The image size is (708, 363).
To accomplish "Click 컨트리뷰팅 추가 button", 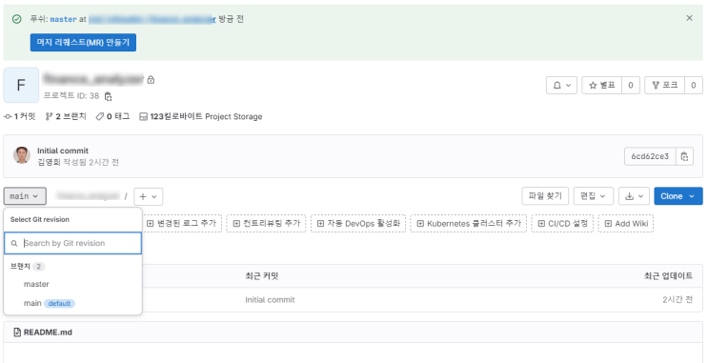I will [267, 224].
